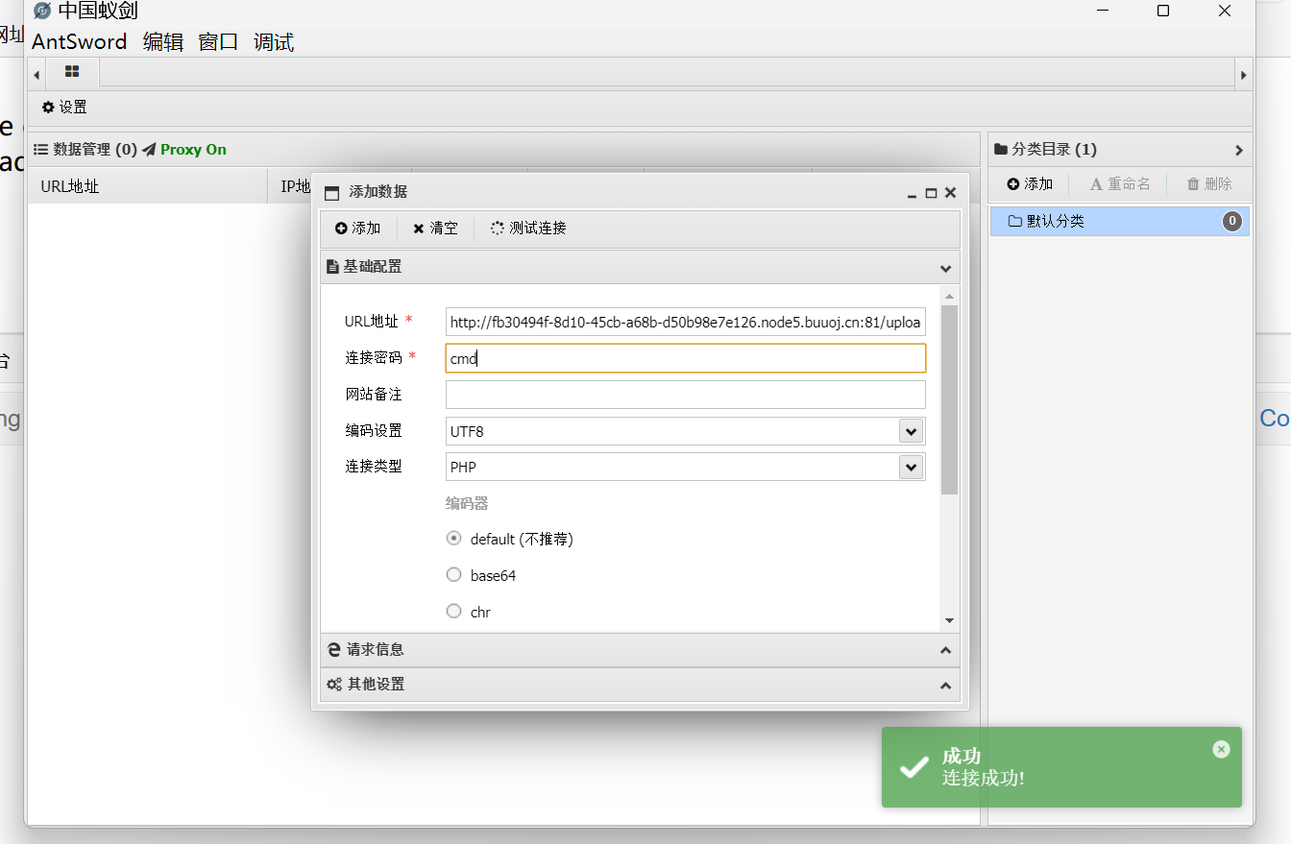Screen dimensions: 1291x844
Task: Click the 添加数据 window icon
Action: (x=332, y=193)
